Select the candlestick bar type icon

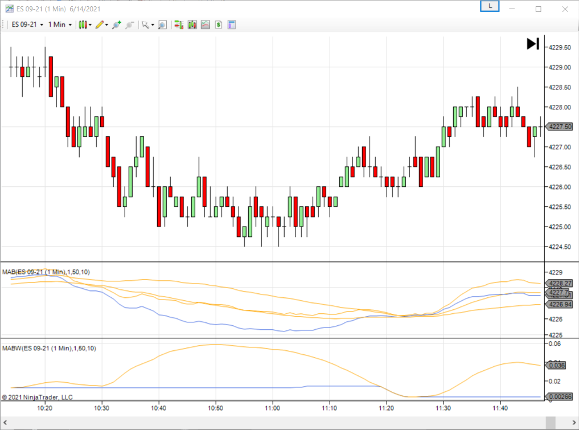point(82,24)
